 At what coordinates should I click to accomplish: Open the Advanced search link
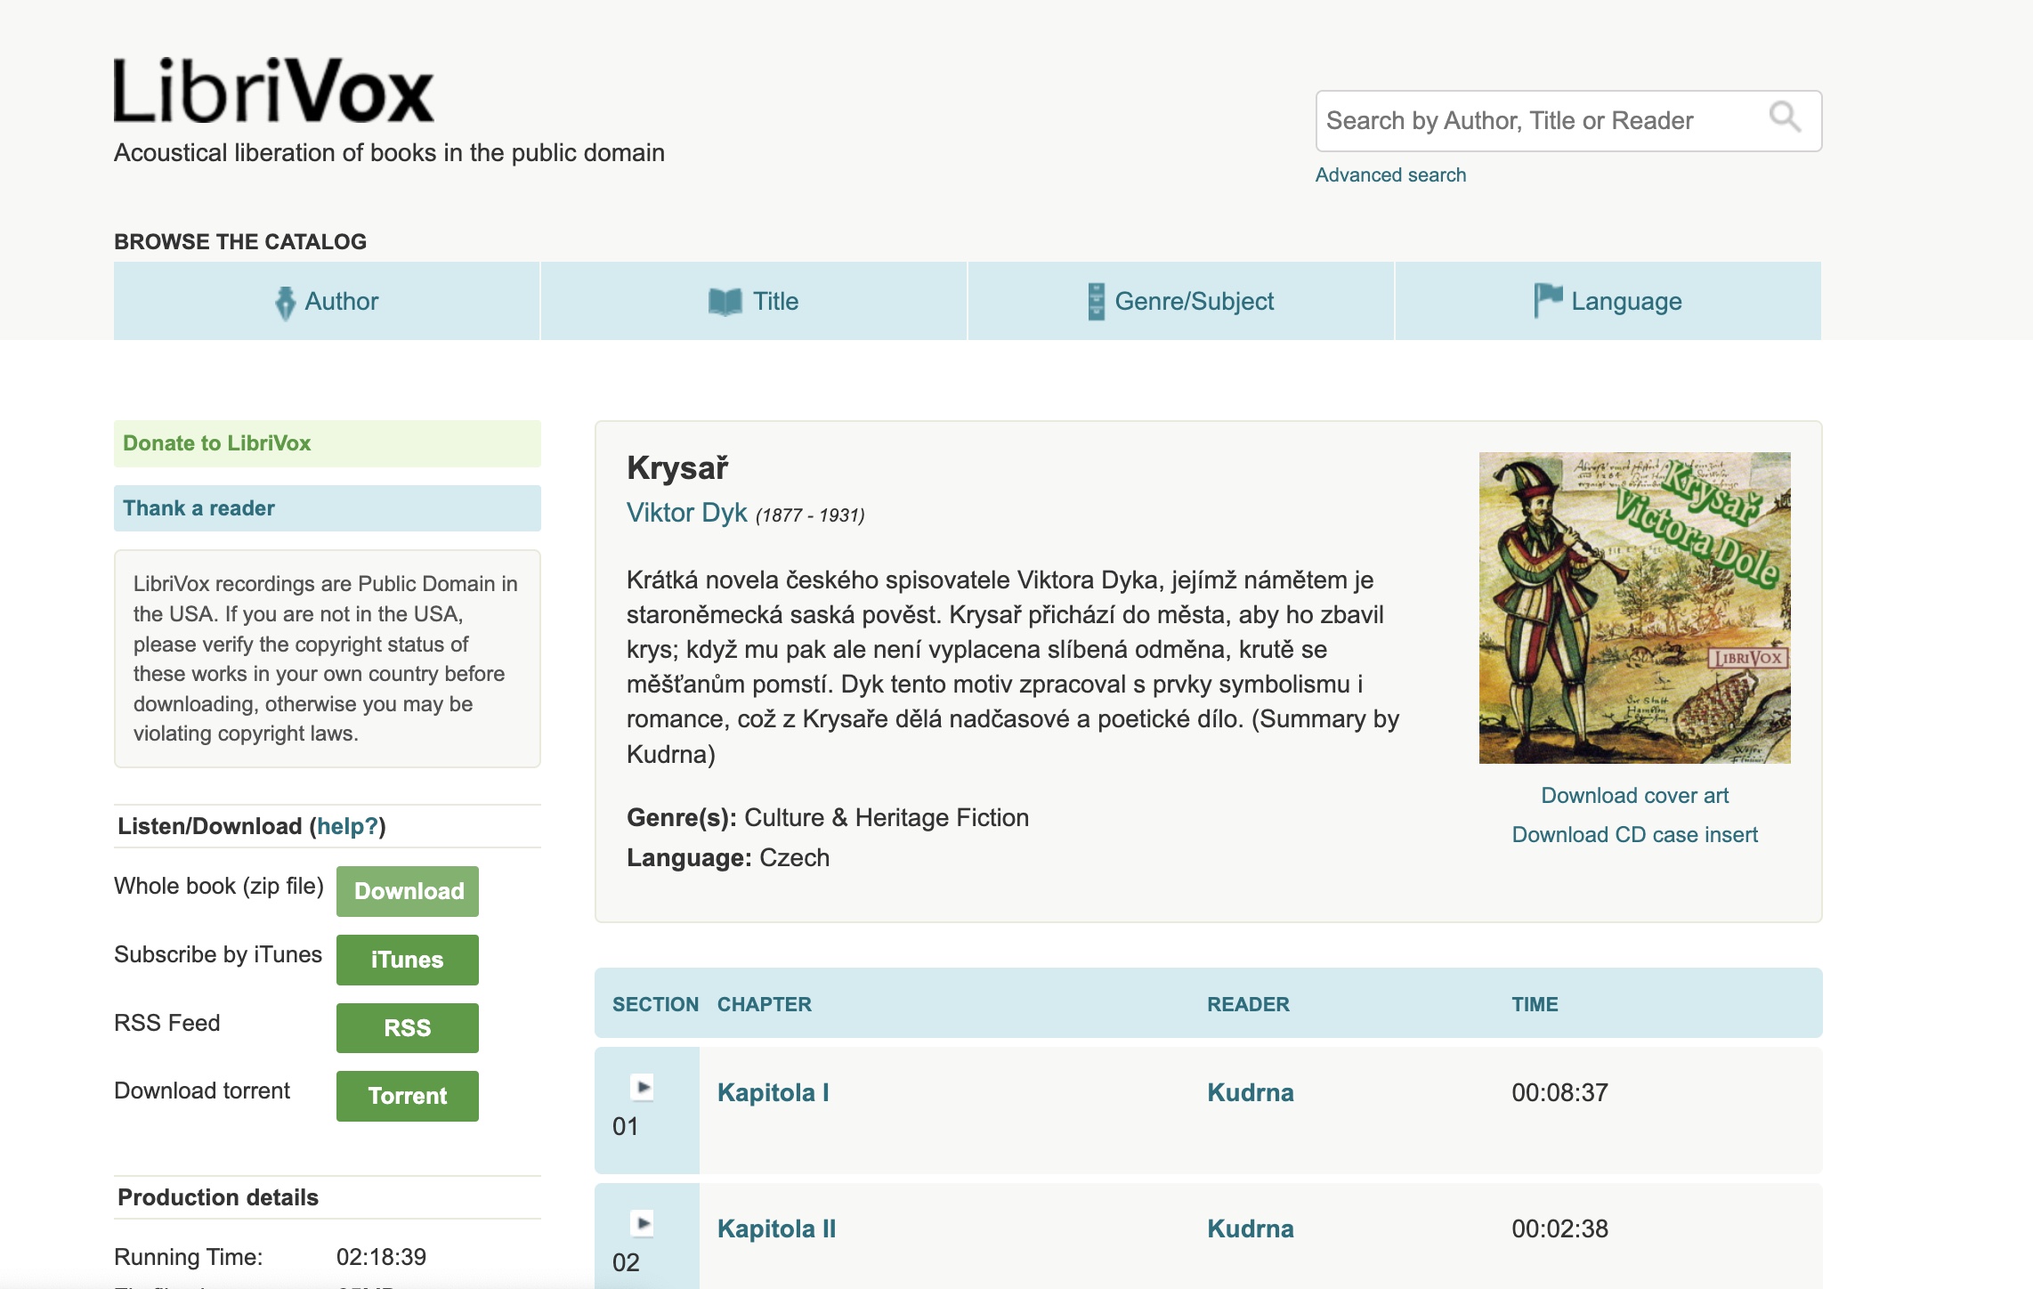click(x=1390, y=175)
